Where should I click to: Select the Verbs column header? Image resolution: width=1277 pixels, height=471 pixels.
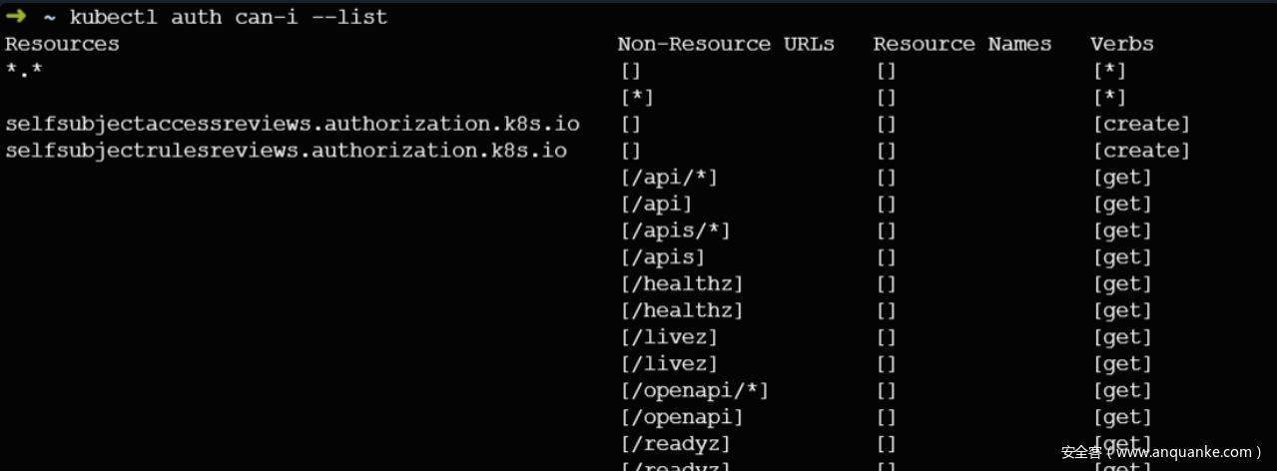click(x=1121, y=44)
